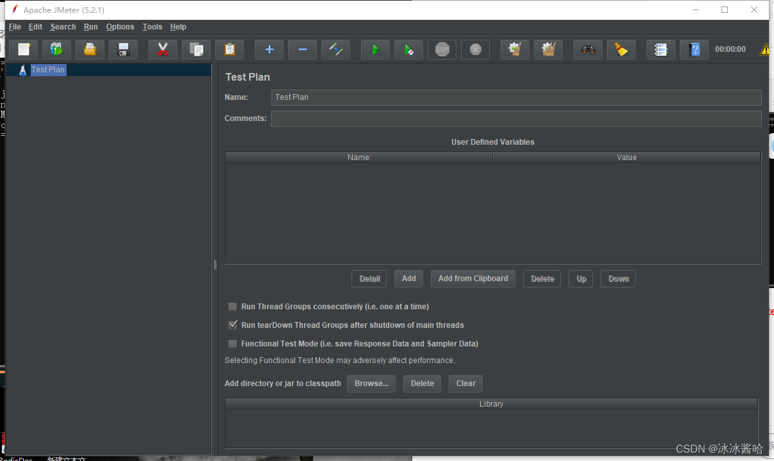This screenshot has width=774, height=461.
Task: Enable Run Thread Groups consecutively checkbox
Action: tap(233, 307)
